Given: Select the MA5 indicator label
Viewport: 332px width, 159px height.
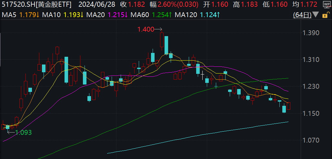Looking at the screenshot, I should click(9, 15).
